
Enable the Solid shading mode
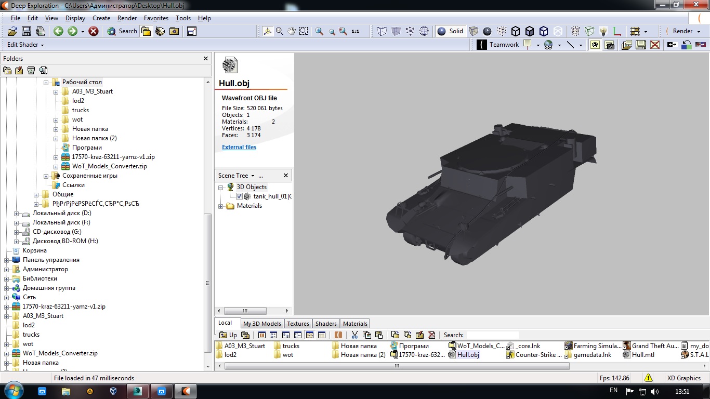point(450,31)
